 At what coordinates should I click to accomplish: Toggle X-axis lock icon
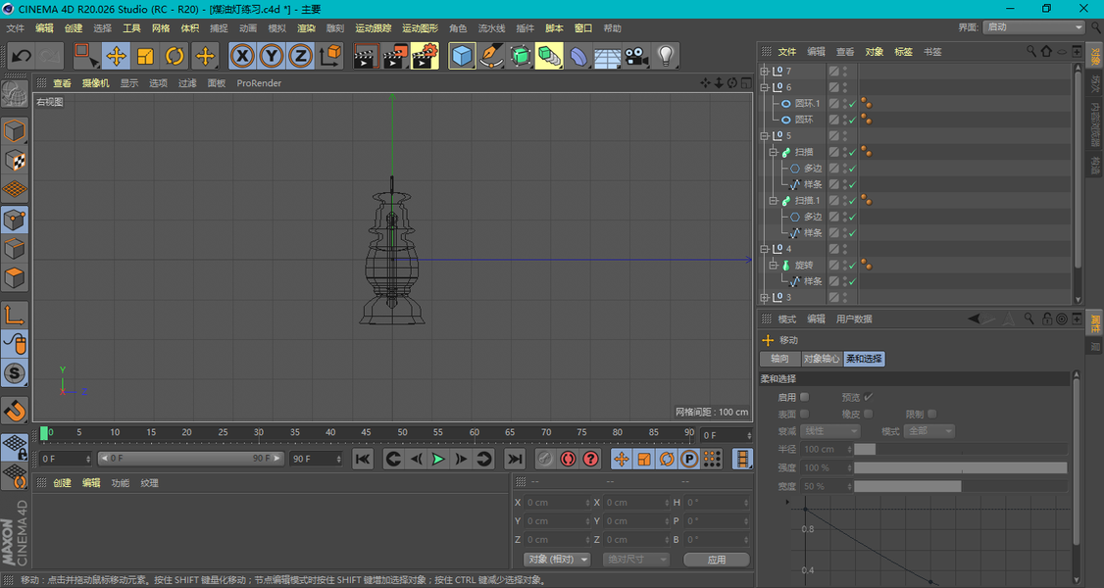241,56
